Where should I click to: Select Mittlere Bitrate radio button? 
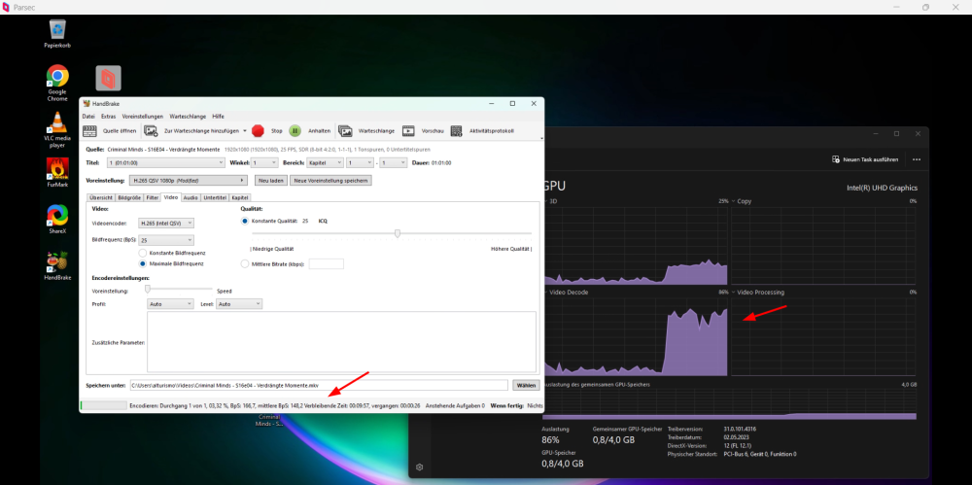245,263
